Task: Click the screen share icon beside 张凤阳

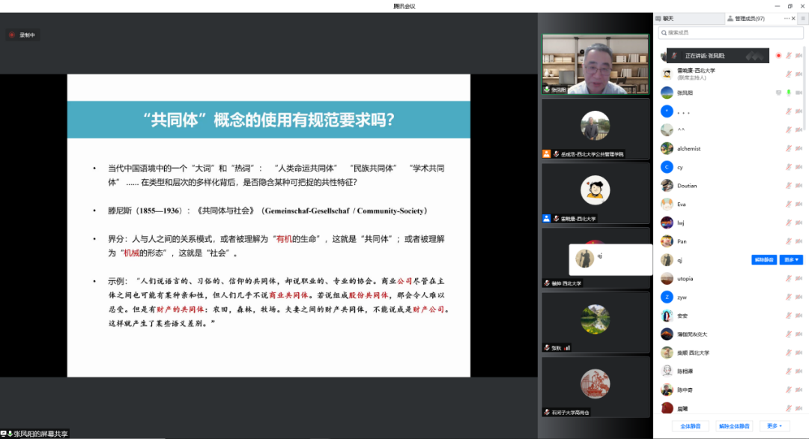Action: (x=778, y=92)
